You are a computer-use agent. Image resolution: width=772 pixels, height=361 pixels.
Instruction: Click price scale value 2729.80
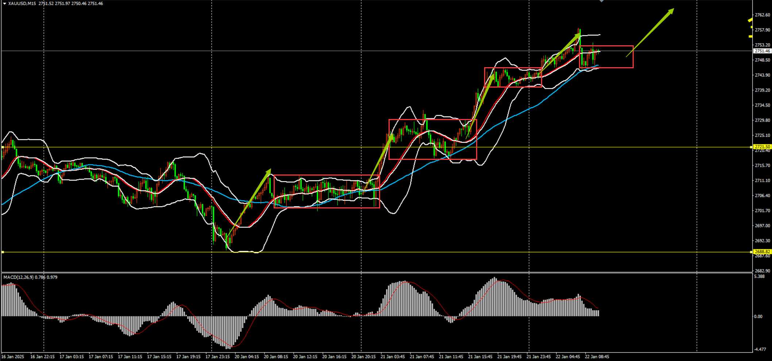pyautogui.click(x=763, y=120)
